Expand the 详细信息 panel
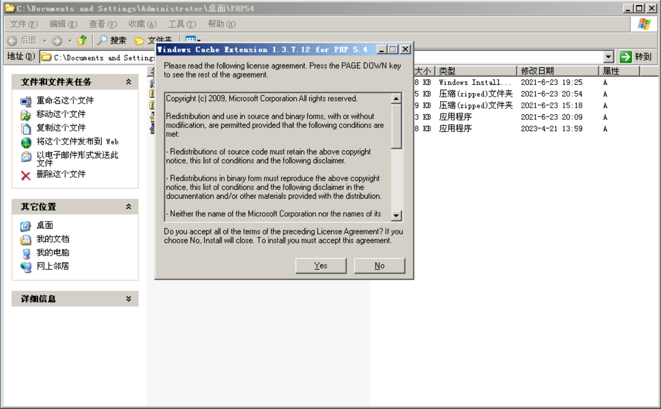Screen dimensions: 661x409 click(128, 299)
